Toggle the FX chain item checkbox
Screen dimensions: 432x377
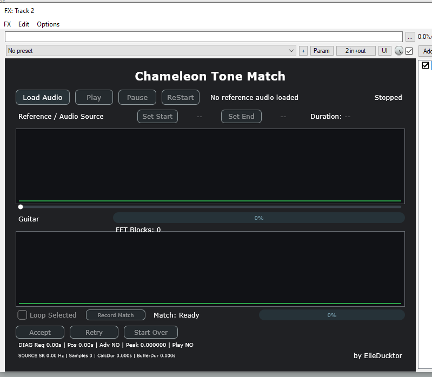click(x=425, y=65)
